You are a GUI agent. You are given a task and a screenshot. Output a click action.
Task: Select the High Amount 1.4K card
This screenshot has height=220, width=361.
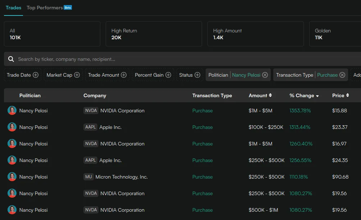pos(256,34)
